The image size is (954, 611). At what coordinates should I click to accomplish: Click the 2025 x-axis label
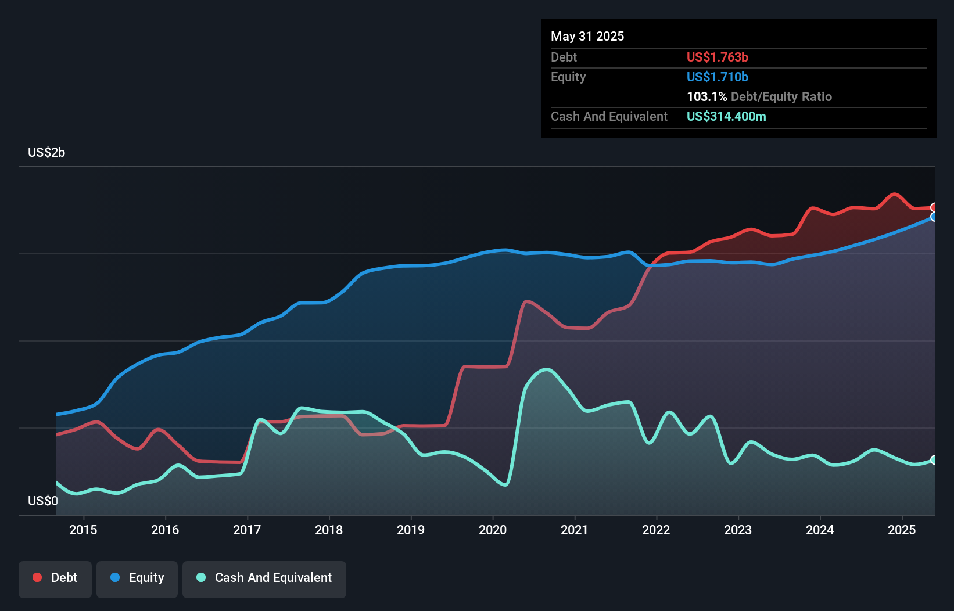(902, 530)
